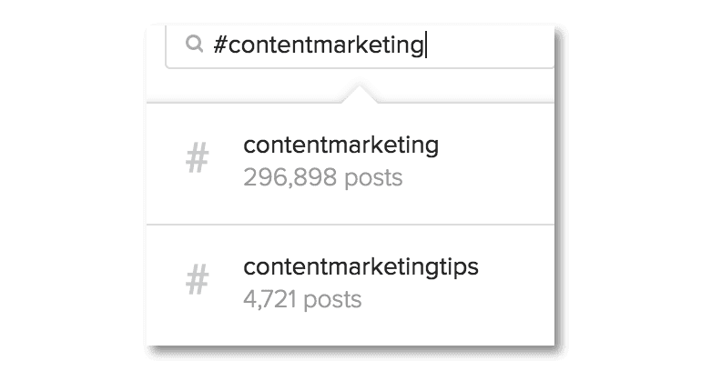
Task: Choose the contentmarketingtips hashtag suggestion
Action: coord(361,267)
